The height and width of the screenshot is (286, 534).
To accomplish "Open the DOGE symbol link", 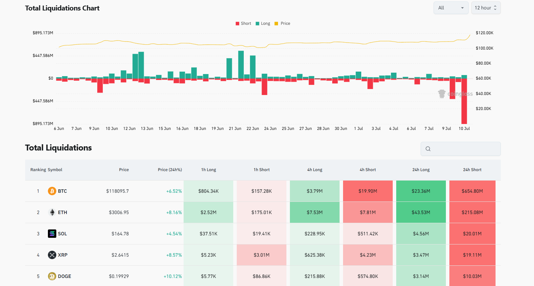I will pyautogui.click(x=64, y=276).
